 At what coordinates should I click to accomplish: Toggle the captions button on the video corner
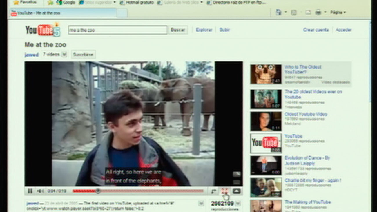pyautogui.click(x=237, y=174)
